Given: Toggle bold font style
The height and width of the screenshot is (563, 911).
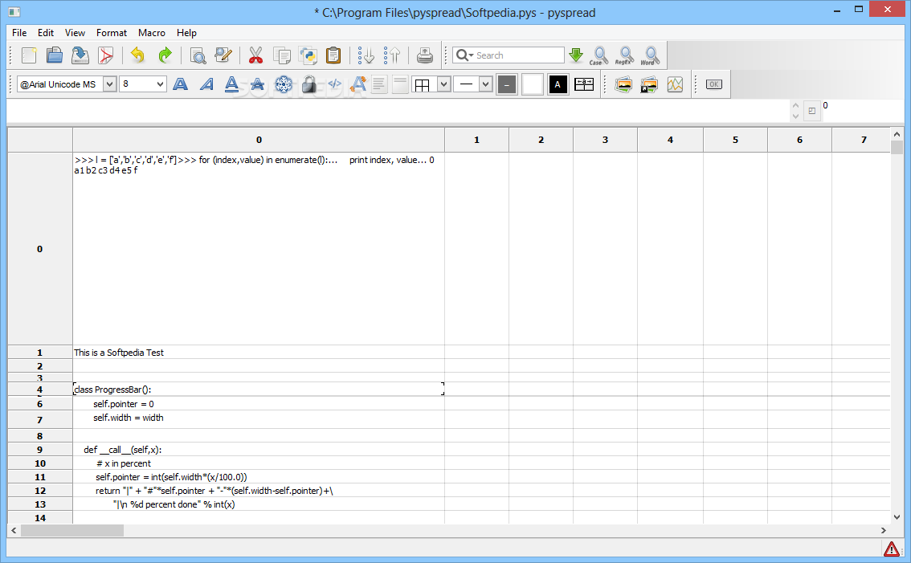Looking at the screenshot, I should coord(181,84).
